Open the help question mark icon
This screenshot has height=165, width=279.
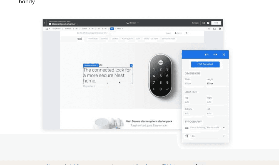coord(208,23)
